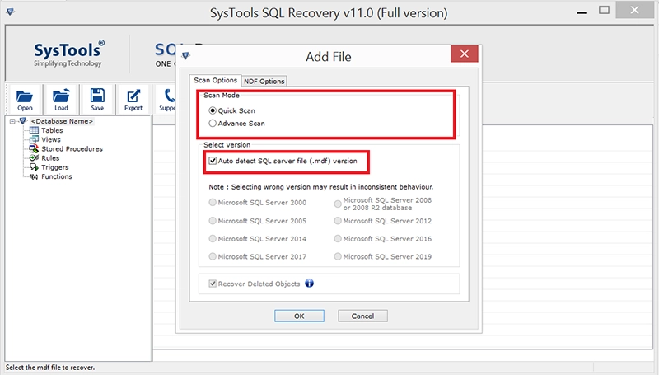
Task: Toggle the Recover Deleted Objects checkbox
Action: (213, 284)
